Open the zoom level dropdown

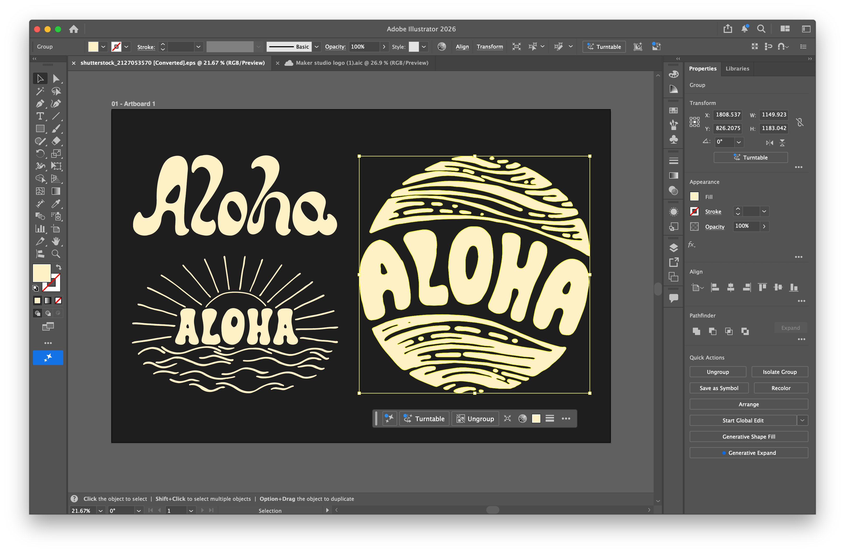pos(101,510)
